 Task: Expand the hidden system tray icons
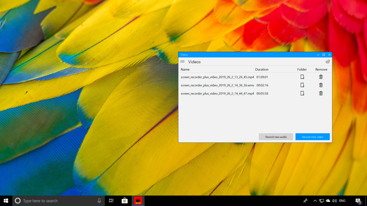point(315,201)
